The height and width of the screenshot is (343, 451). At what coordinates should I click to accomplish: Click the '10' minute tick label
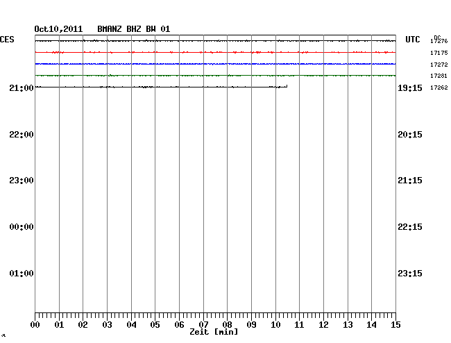coord(275,325)
